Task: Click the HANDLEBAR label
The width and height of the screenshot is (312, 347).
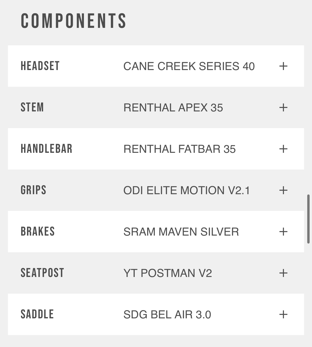Action: click(47, 149)
